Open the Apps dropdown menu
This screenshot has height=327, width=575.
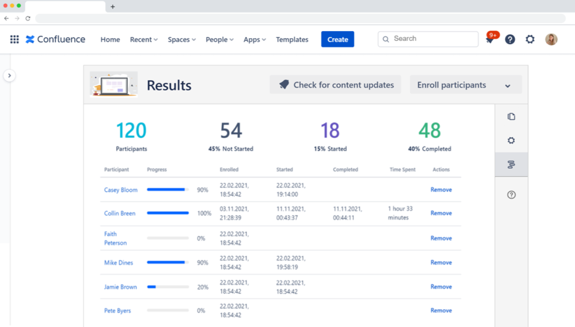(254, 40)
